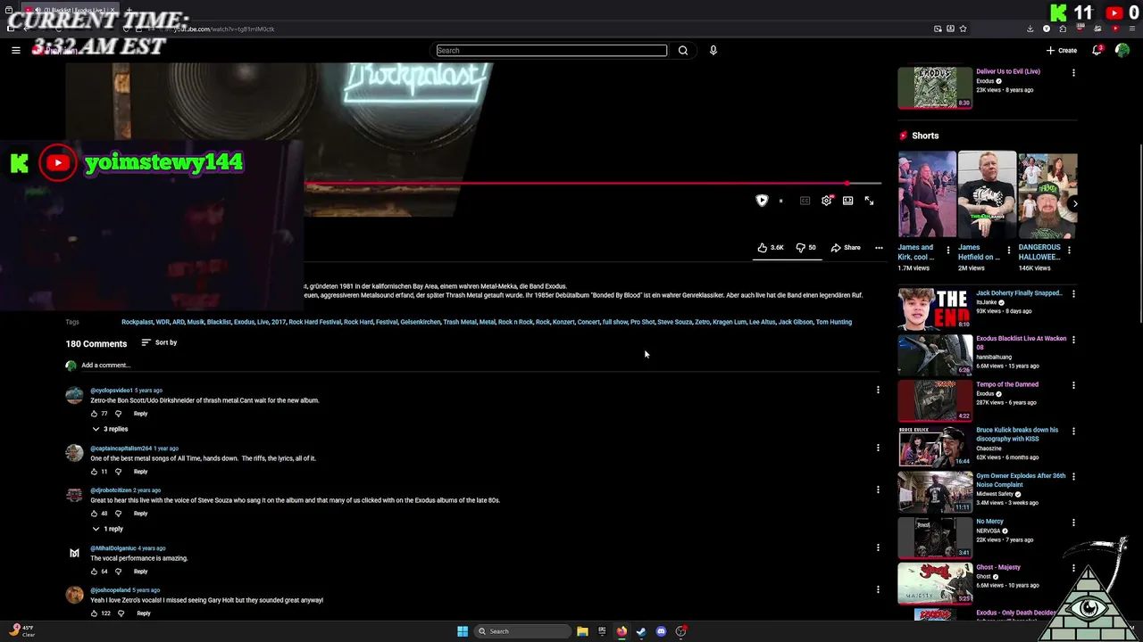Open @joshcopeland channel link
This screenshot has height=642, width=1143.
click(x=110, y=590)
